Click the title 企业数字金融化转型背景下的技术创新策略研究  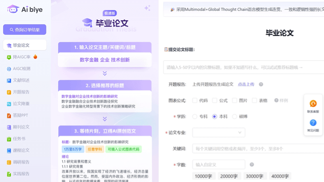click(98, 106)
